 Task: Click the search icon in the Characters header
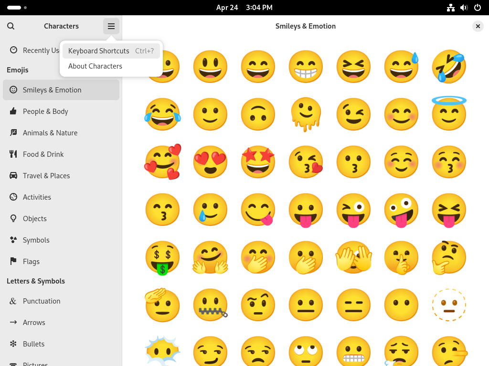coord(11,26)
